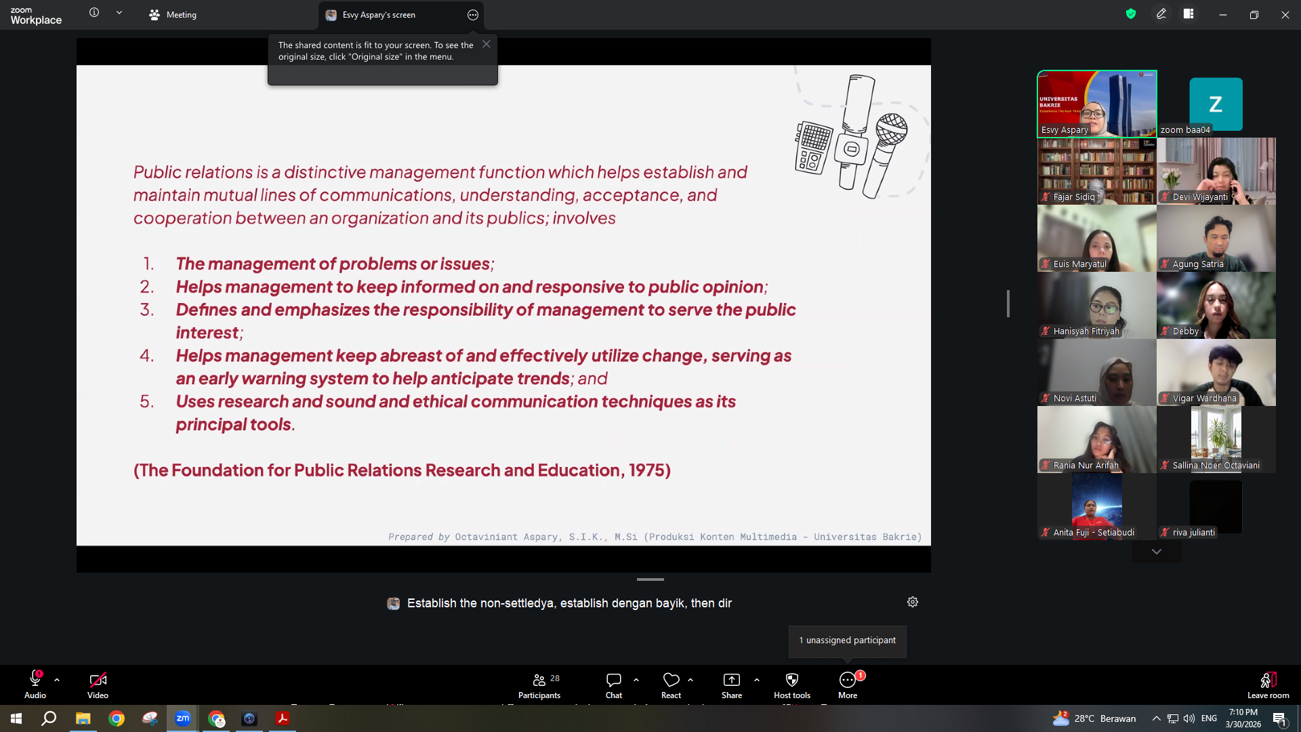The height and width of the screenshot is (732, 1301).
Task: Show more participant thumbnails chevron
Action: point(1157,552)
